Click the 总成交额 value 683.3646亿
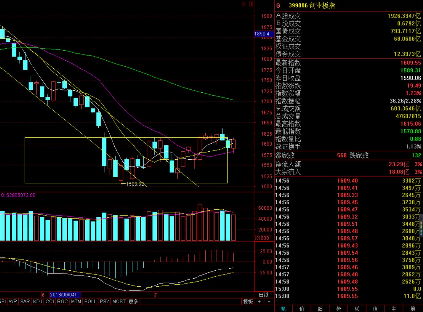Image resolution: width=423 pixels, height=312 pixels. [x=406, y=109]
